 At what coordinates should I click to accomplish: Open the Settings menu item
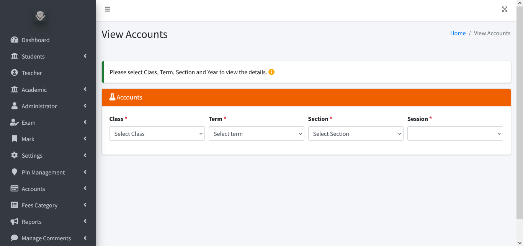click(48, 155)
